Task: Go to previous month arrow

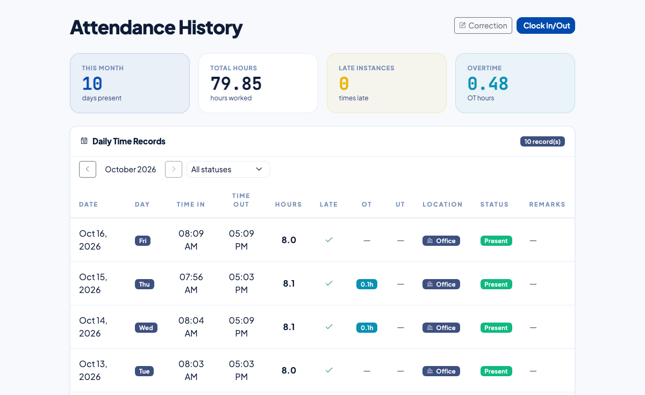Action: pos(88,169)
